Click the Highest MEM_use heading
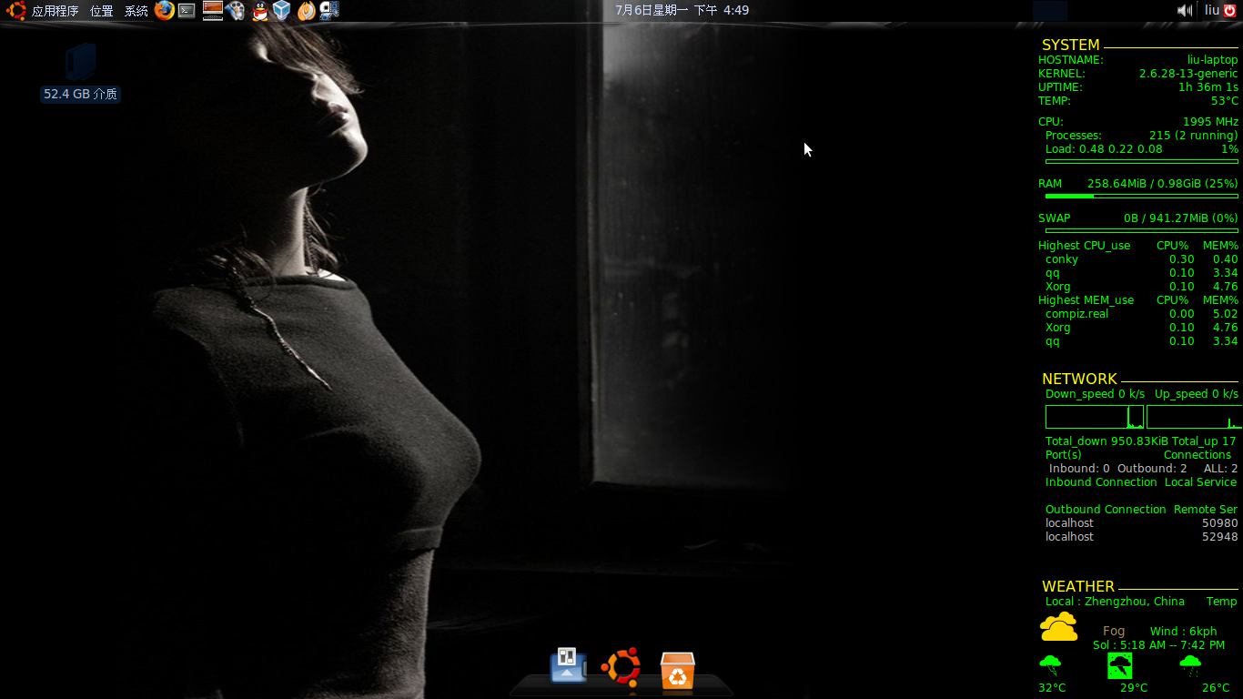Image resolution: width=1243 pixels, height=699 pixels. pyautogui.click(x=1086, y=300)
